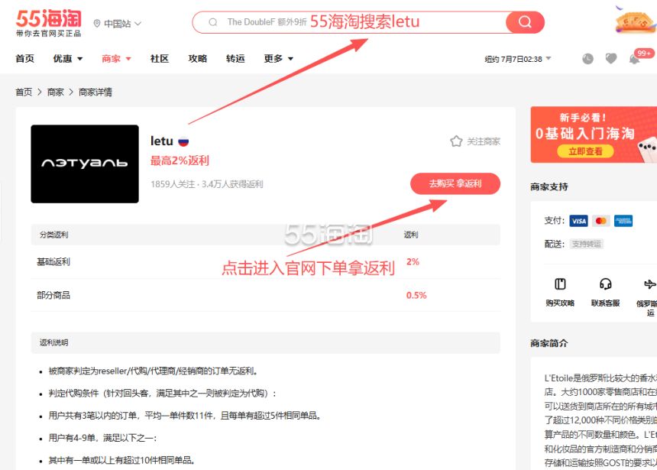Click the letu merchant logo thumbnail

tap(85, 164)
